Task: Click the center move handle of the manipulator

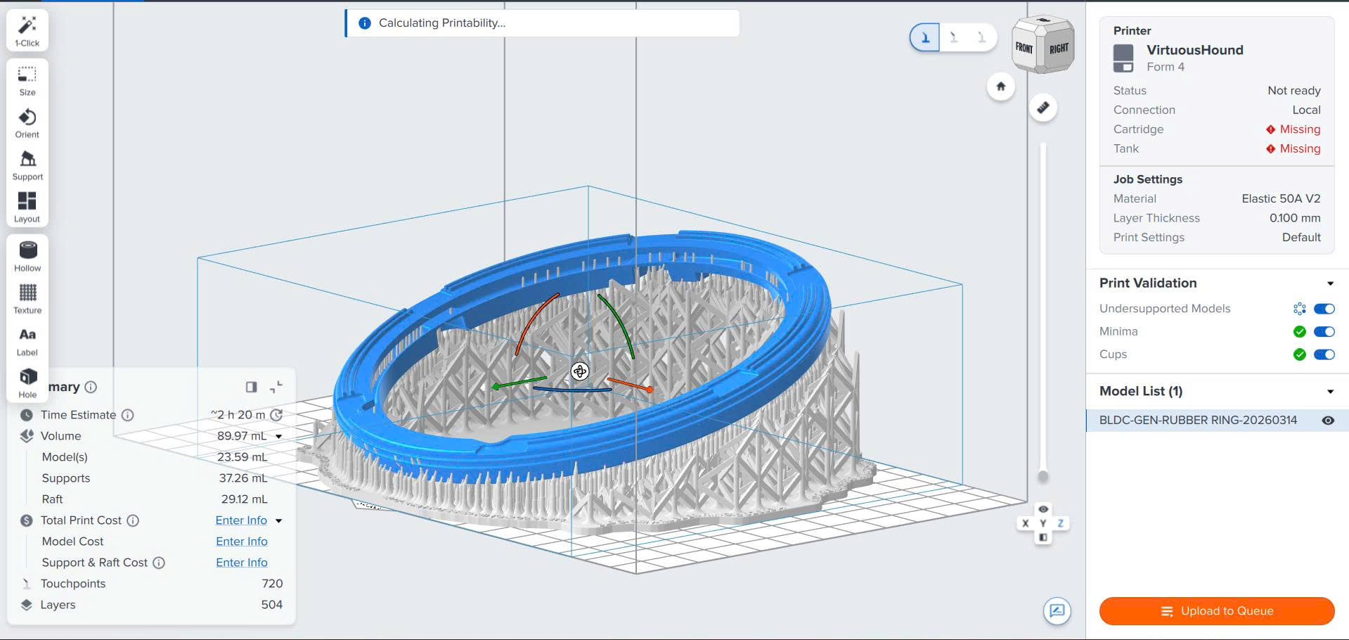Action: (579, 371)
